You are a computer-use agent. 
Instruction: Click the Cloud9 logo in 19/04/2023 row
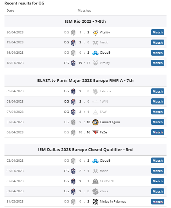[95, 53]
